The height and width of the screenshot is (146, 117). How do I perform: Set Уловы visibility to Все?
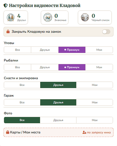coord(18,50)
